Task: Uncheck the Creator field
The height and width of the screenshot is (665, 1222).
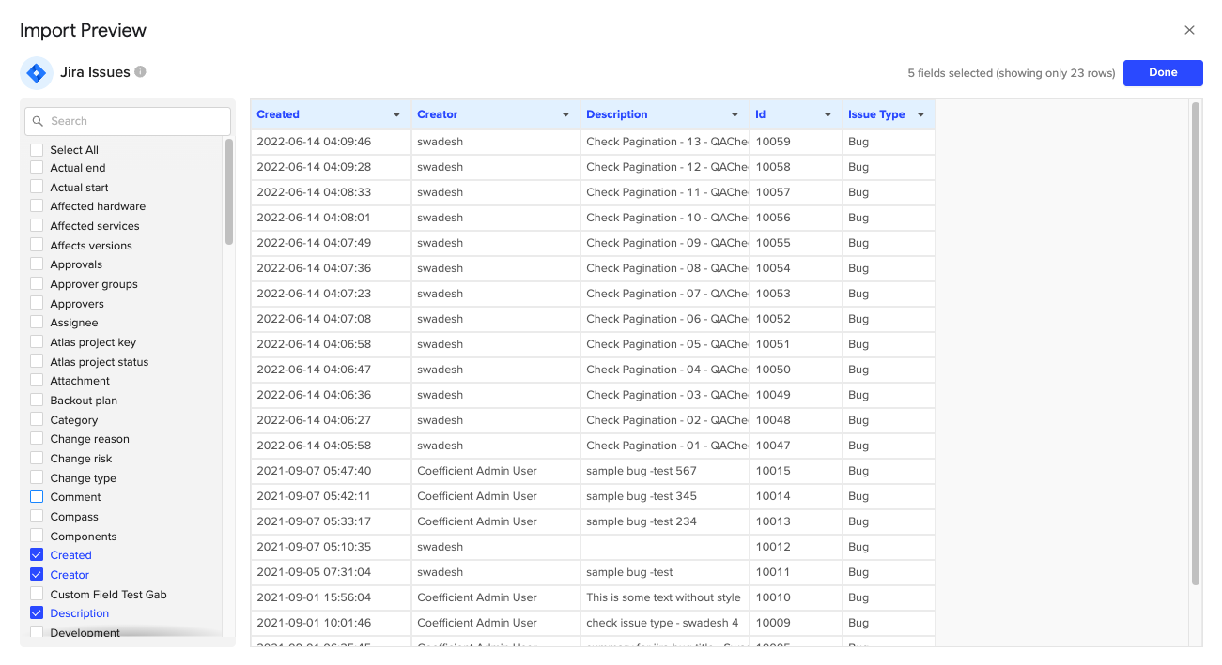Action: point(37,574)
